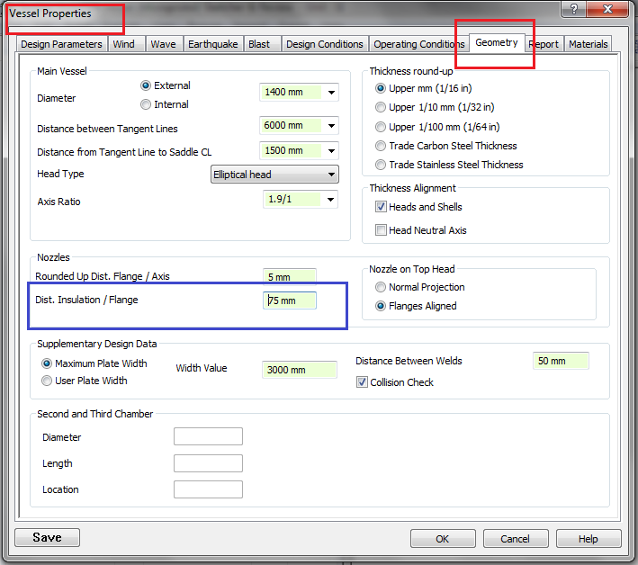The image size is (638, 565).
Task: Toggle Heads and Shells alignment checkbox
Action: [381, 207]
